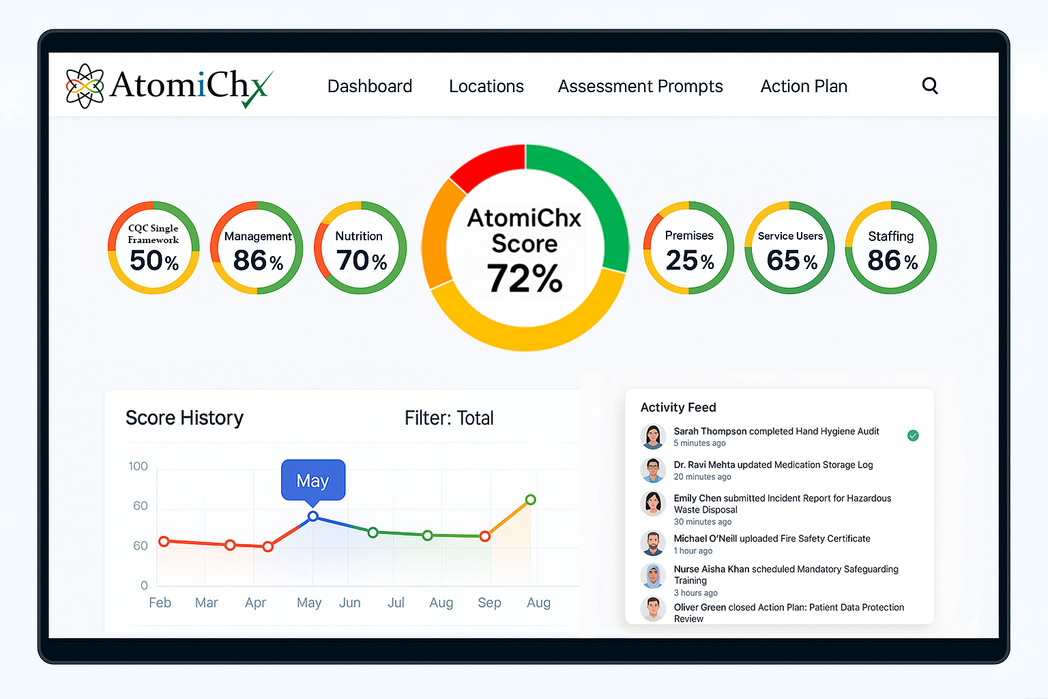Click Emily Chen's avatar
This screenshot has width=1048, height=699.
tap(653, 503)
